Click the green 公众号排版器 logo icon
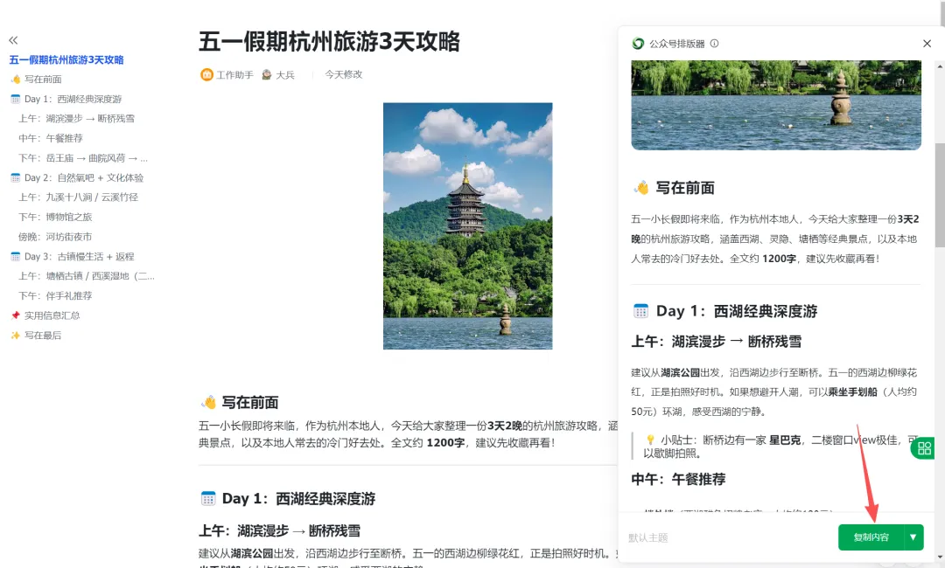Image resolution: width=945 pixels, height=568 pixels. tap(638, 44)
